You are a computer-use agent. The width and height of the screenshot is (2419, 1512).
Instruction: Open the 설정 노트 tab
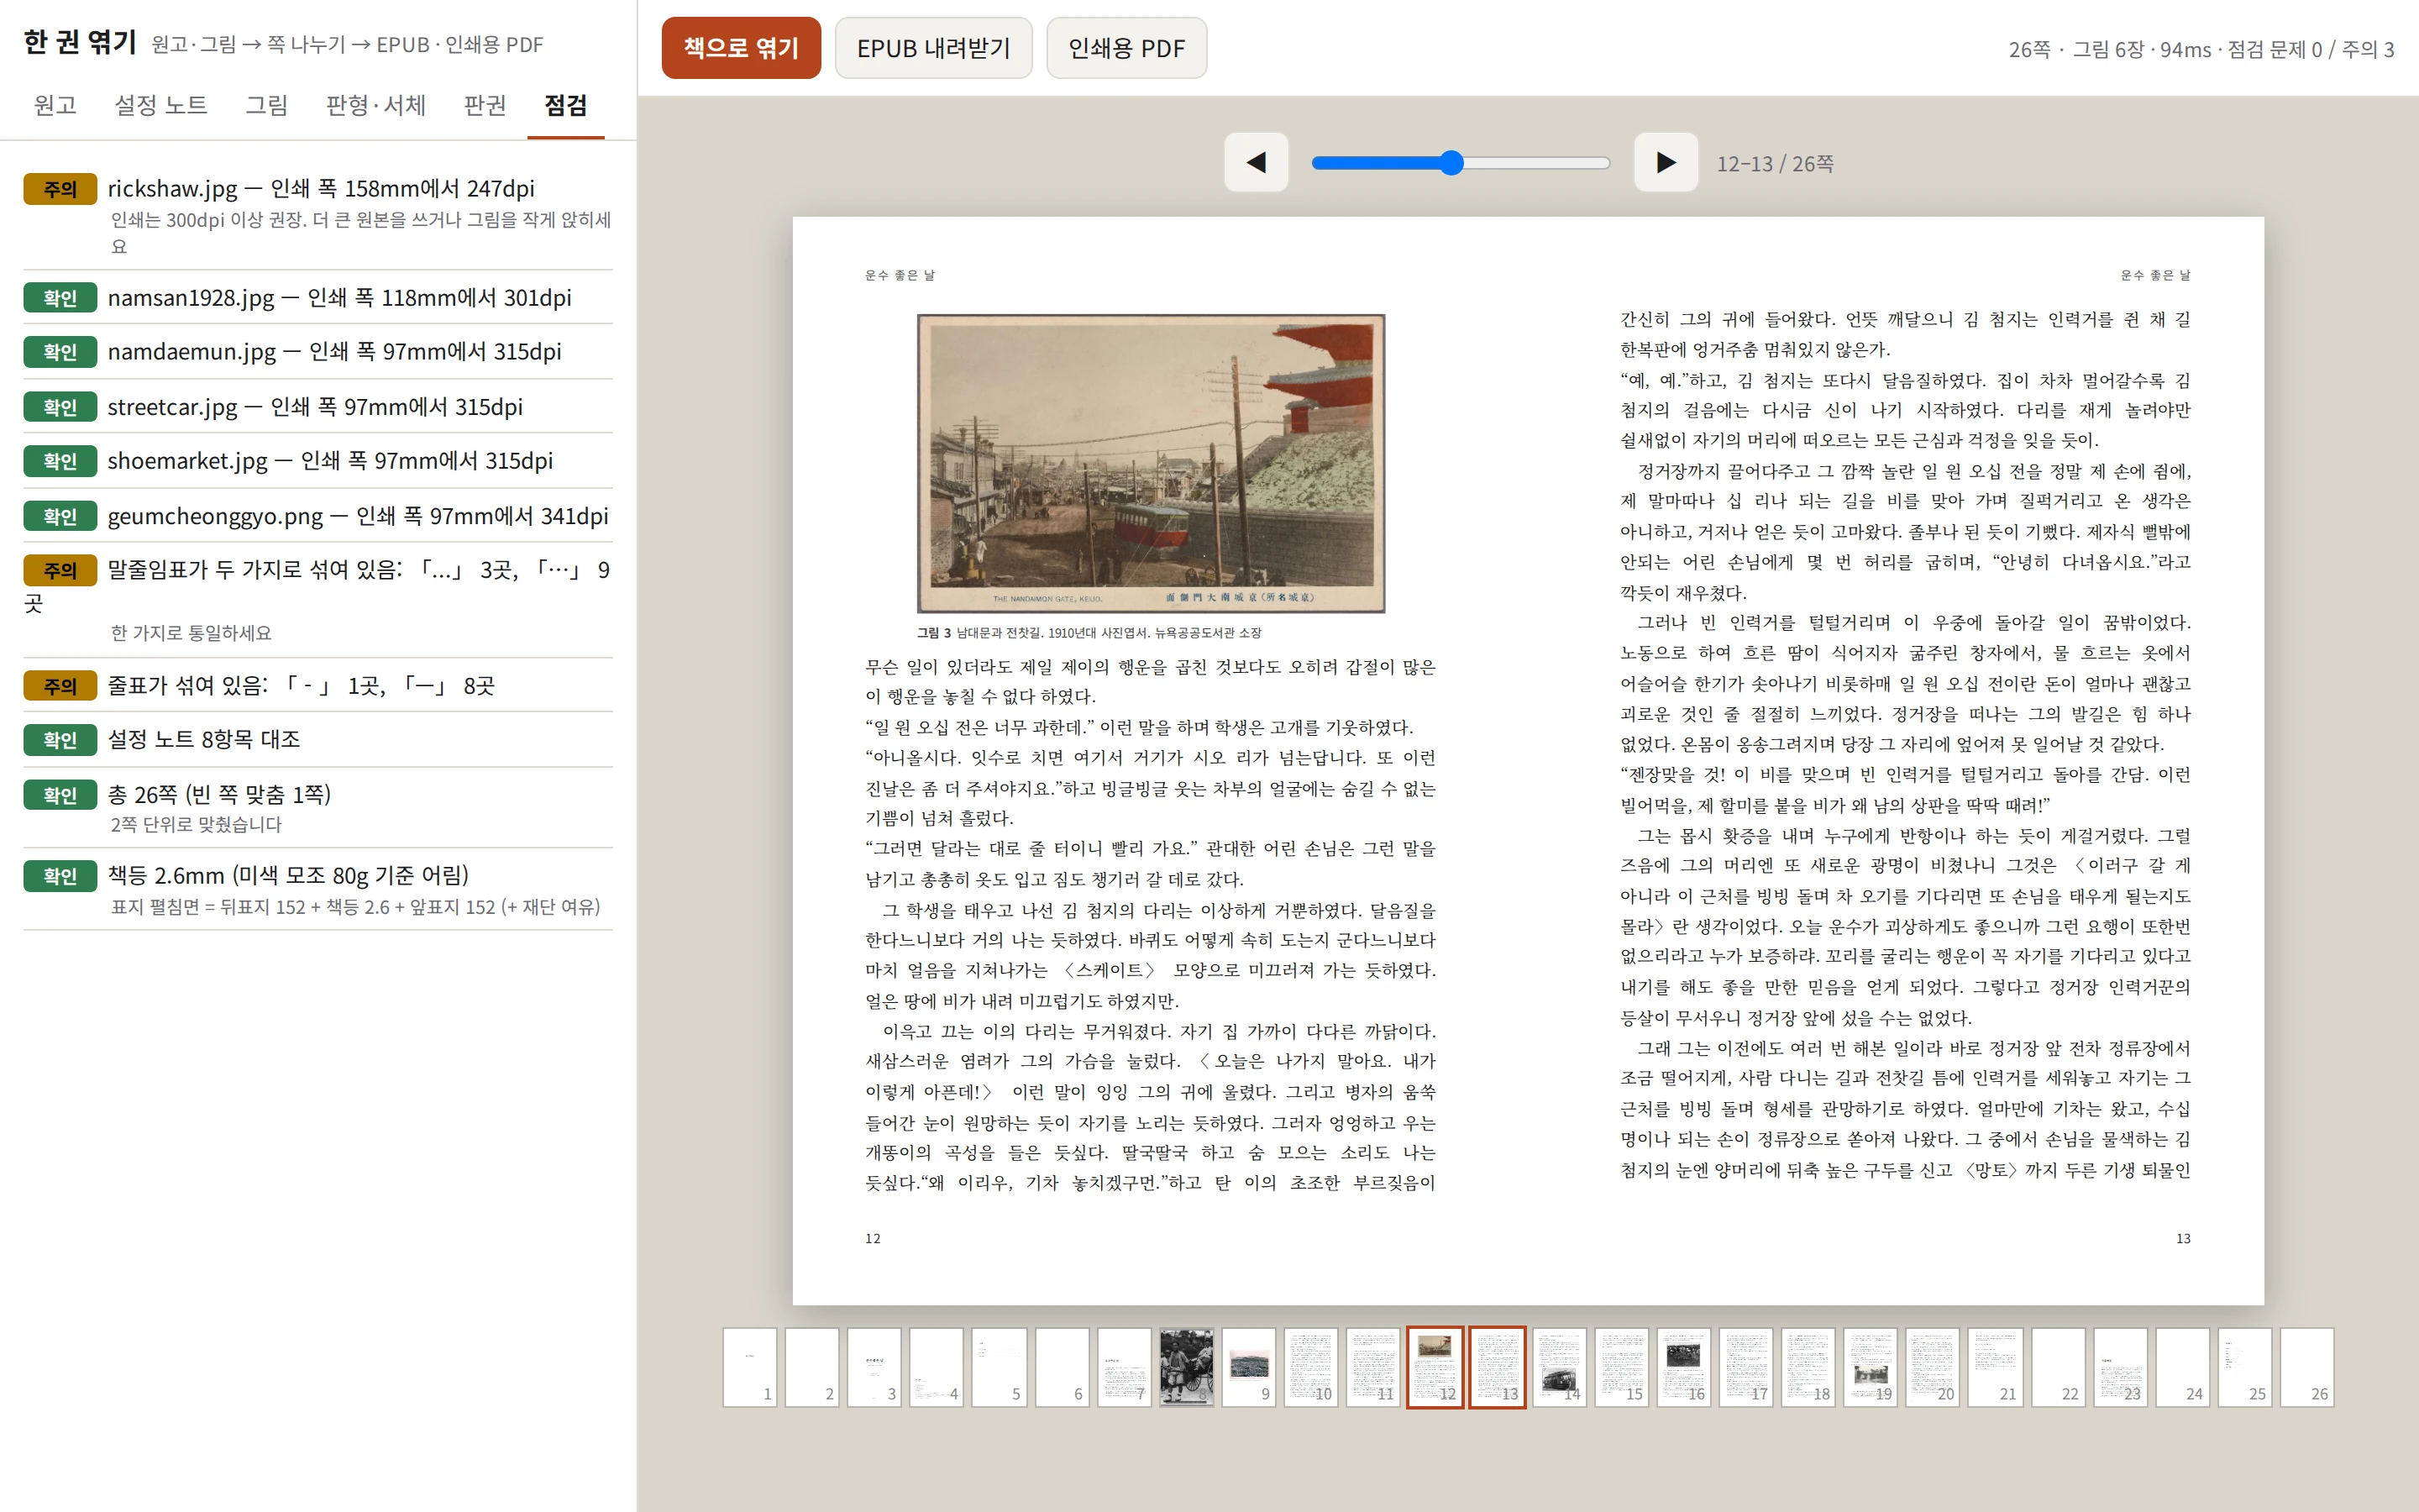(161, 105)
